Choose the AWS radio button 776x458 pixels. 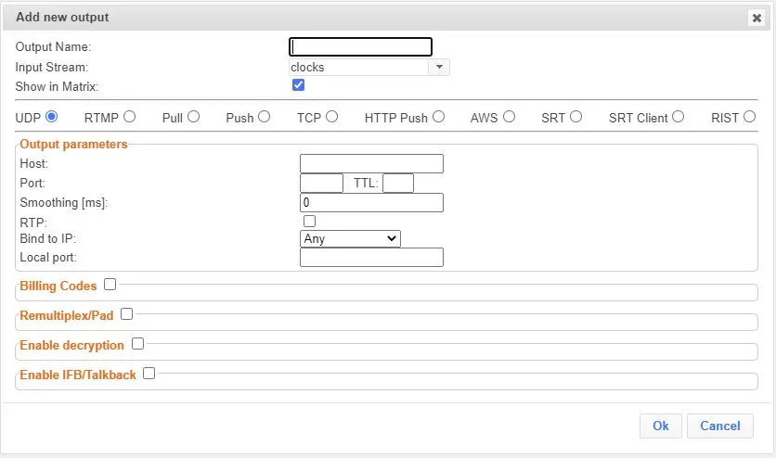[x=510, y=117]
